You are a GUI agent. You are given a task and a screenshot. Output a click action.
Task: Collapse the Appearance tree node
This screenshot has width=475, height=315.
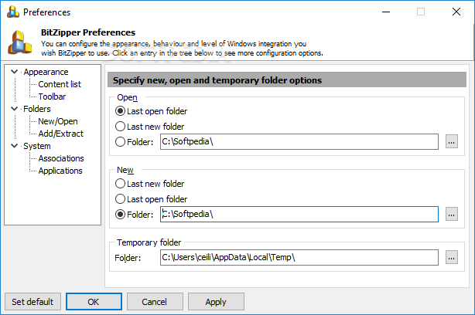[x=14, y=72]
